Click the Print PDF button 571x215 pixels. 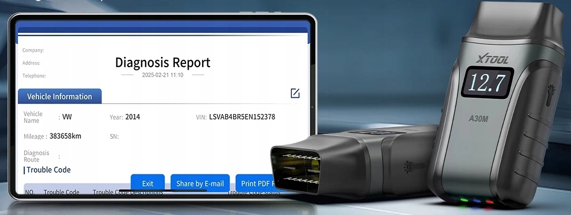[258, 184]
